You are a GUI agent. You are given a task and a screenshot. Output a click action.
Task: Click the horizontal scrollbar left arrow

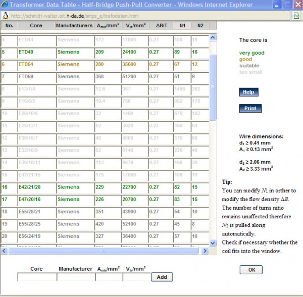pos(5,251)
